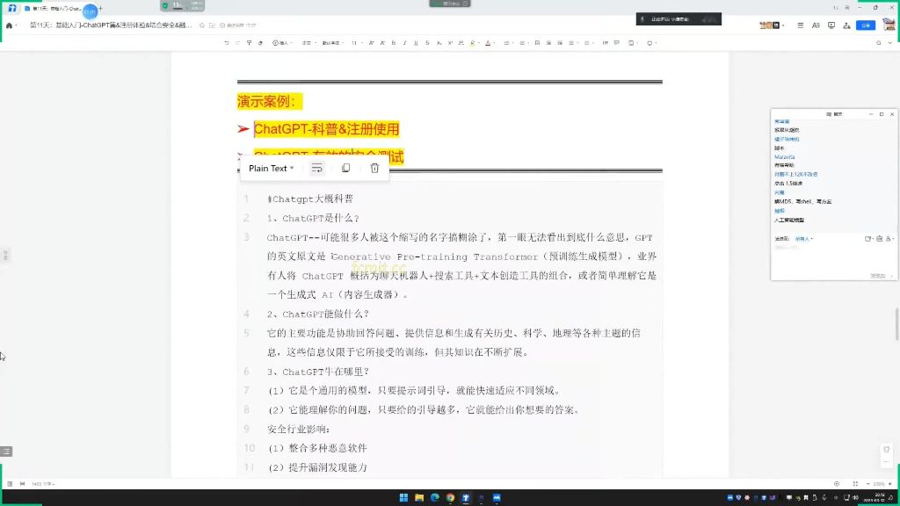Delete the code block with trash icon
Viewport: 900px width, 506px height.
(x=374, y=168)
